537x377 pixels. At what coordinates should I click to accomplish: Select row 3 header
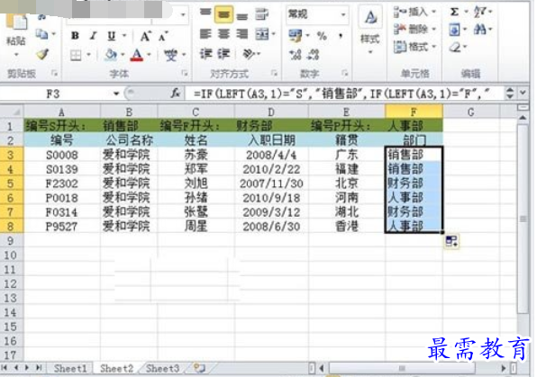(x=11, y=155)
